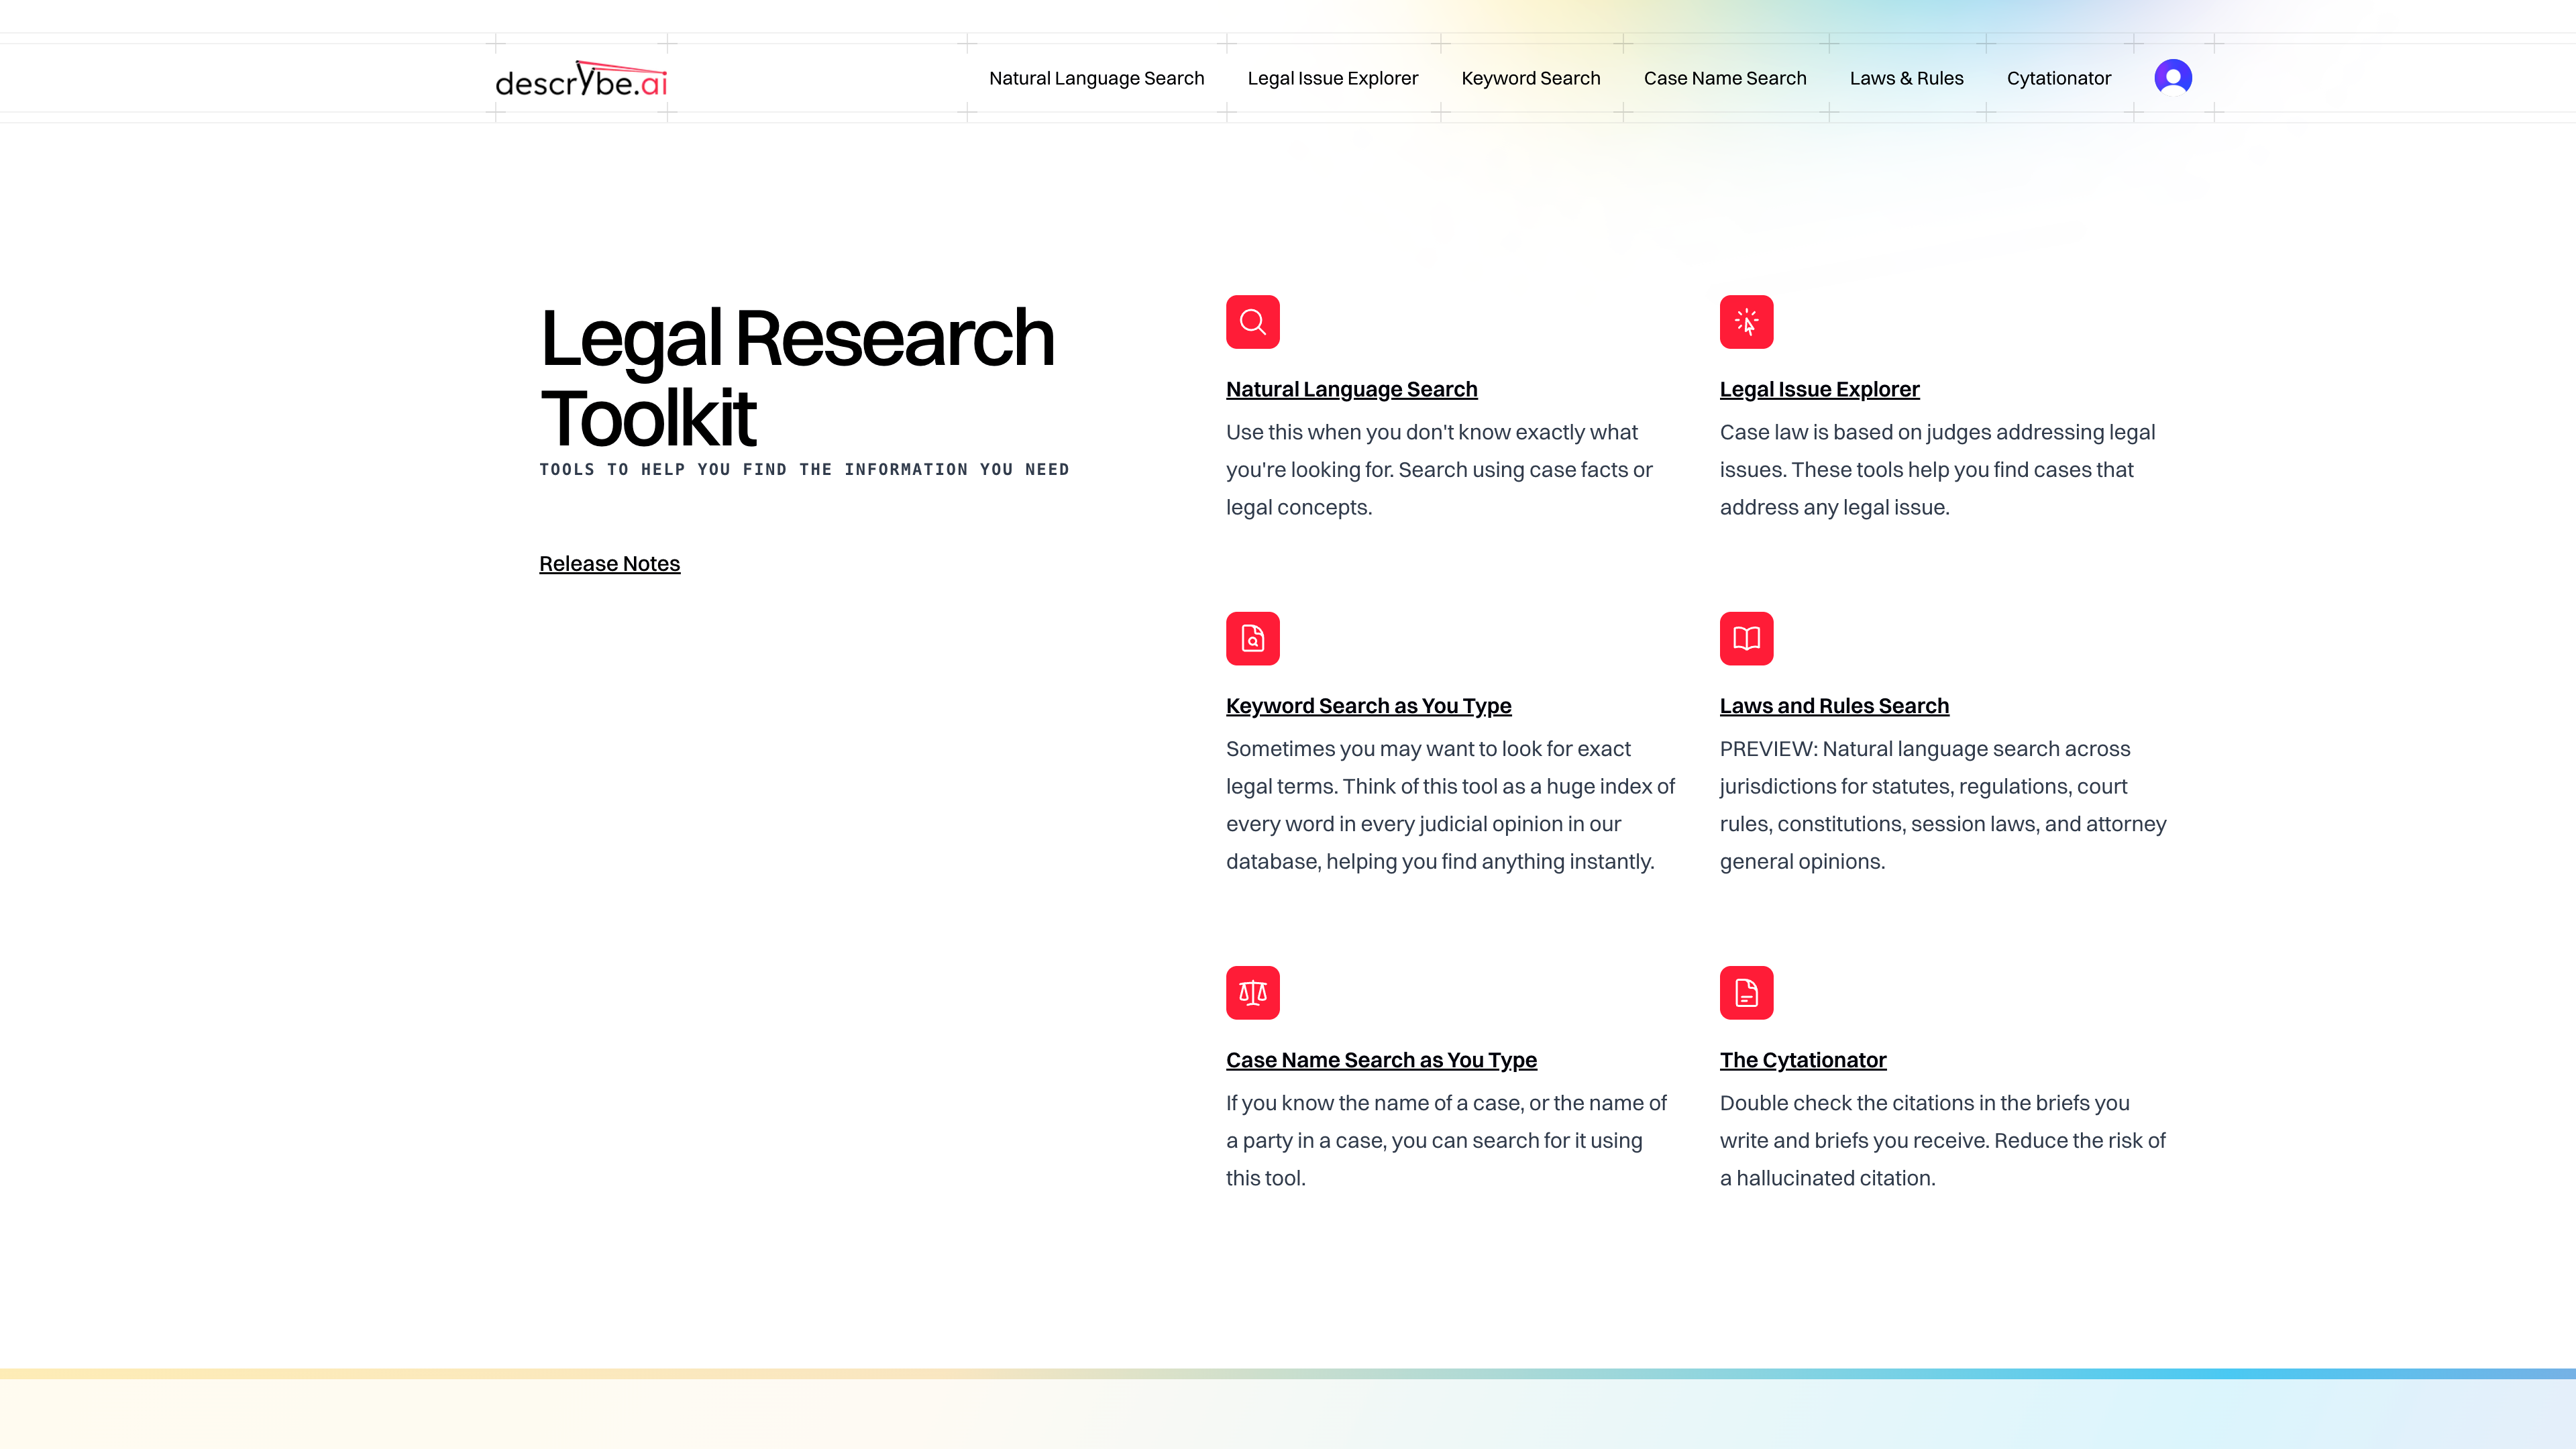Go to Legal Issue Explorer nav item

point(1332,78)
